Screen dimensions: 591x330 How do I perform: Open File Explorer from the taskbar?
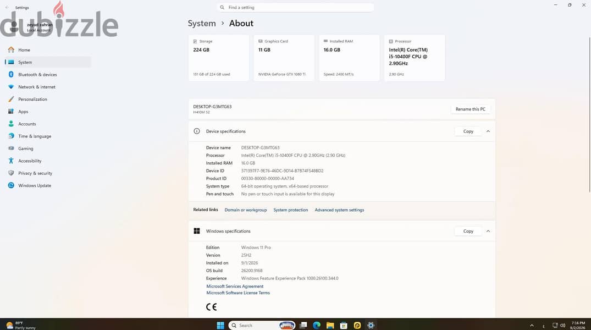pyautogui.click(x=330, y=325)
